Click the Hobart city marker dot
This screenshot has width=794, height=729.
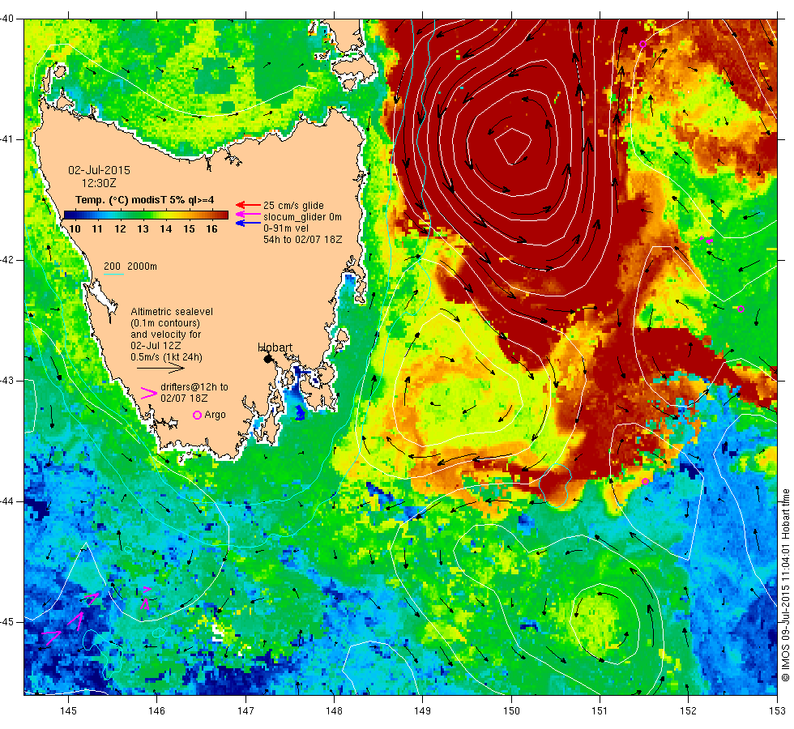tap(268, 358)
